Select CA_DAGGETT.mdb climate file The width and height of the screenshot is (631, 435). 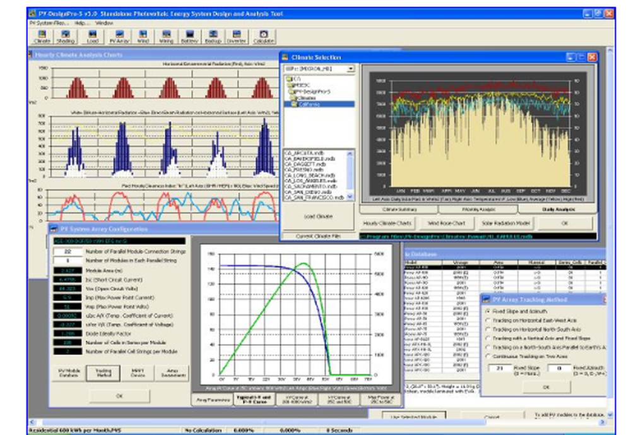point(305,164)
